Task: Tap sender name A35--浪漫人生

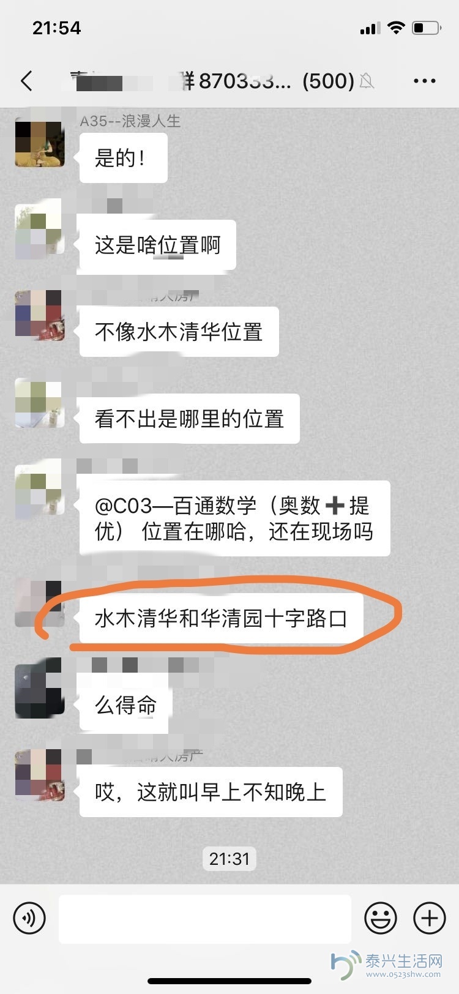Action: coord(130,121)
